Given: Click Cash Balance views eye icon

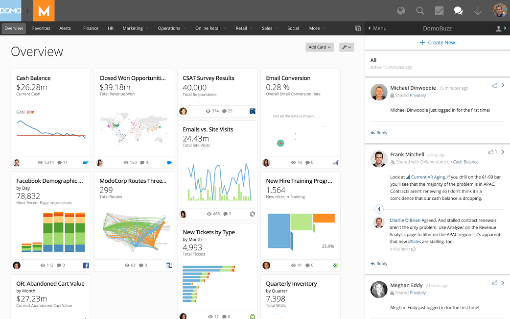Looking at the screenshot, I should (x=40, y=162).
